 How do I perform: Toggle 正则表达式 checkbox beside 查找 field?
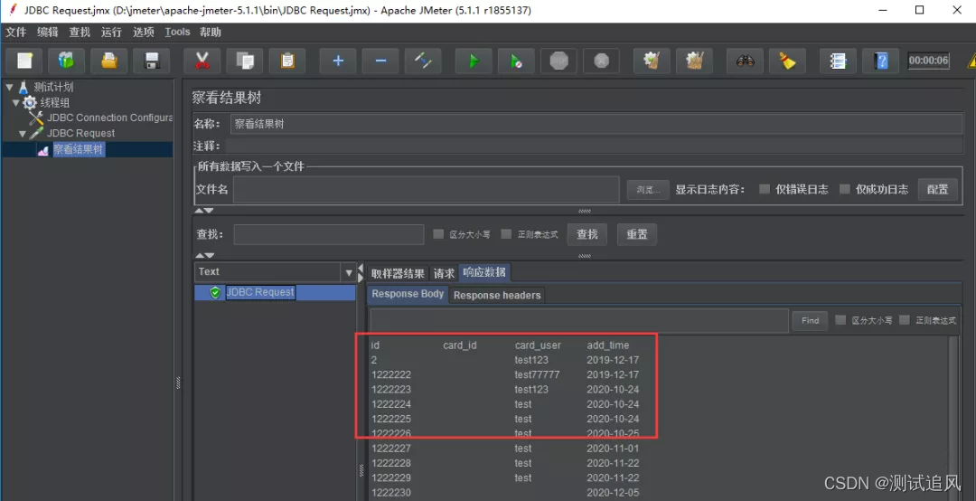coord(506,234)
